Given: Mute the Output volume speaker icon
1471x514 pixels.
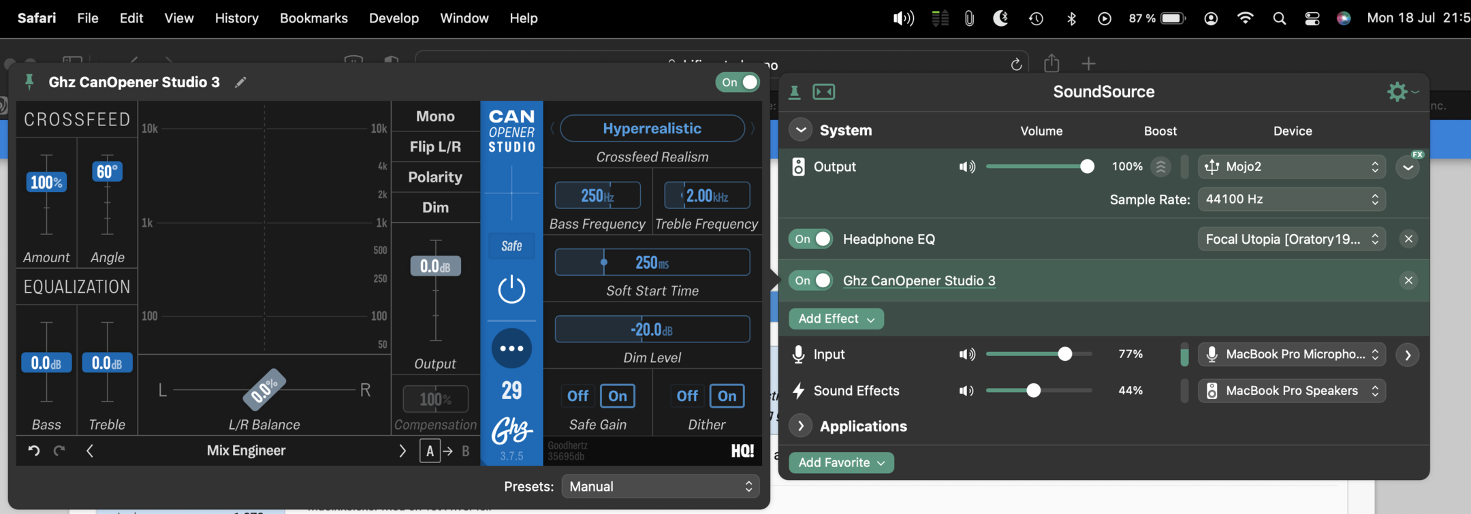Looking at the screenshot, I should [x=966, y=167].
